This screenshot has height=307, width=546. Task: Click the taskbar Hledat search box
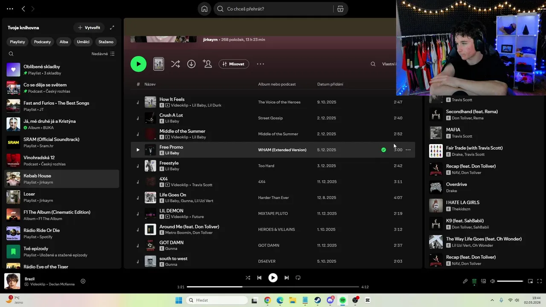point(216,300)
